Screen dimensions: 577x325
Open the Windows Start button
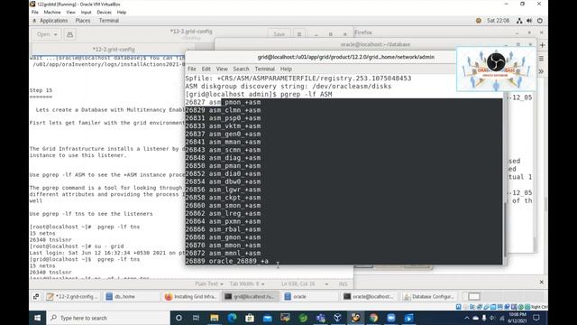38,318
